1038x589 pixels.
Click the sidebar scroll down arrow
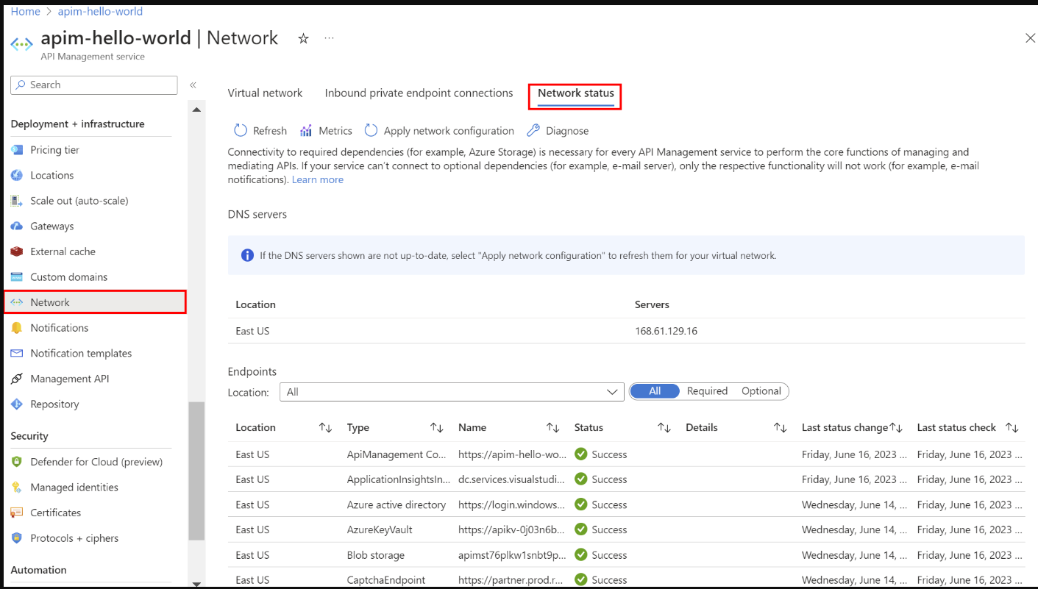click(x=196, y=584)
